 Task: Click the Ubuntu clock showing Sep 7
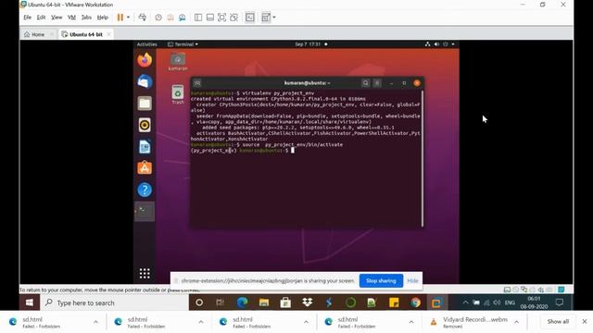tap(308, 44)
